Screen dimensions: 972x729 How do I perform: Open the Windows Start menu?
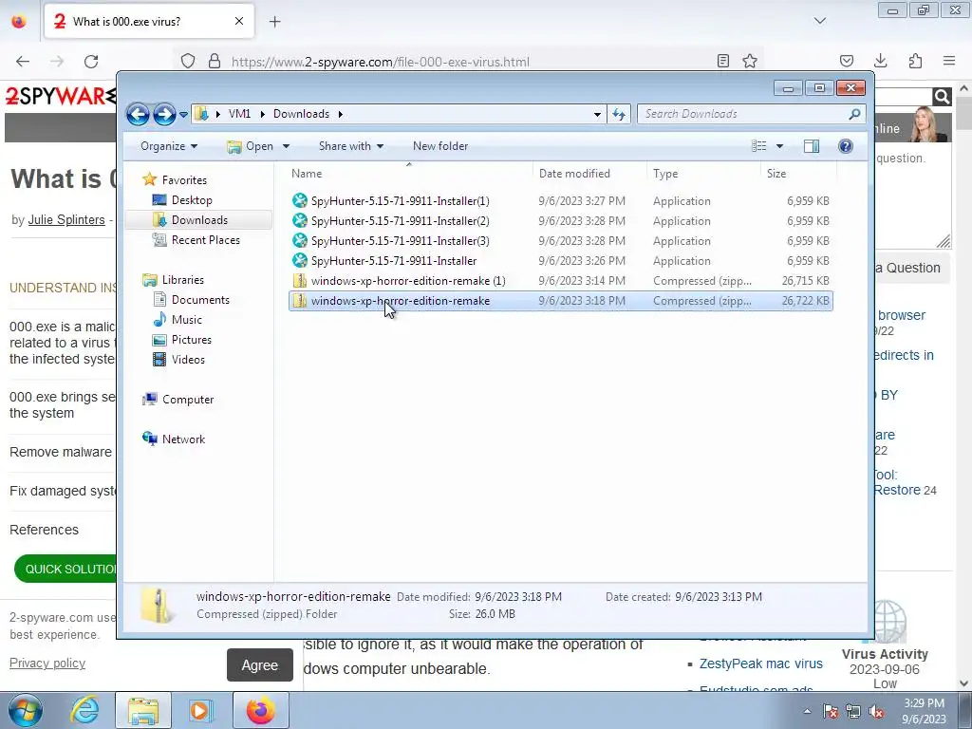pos(25,710)
